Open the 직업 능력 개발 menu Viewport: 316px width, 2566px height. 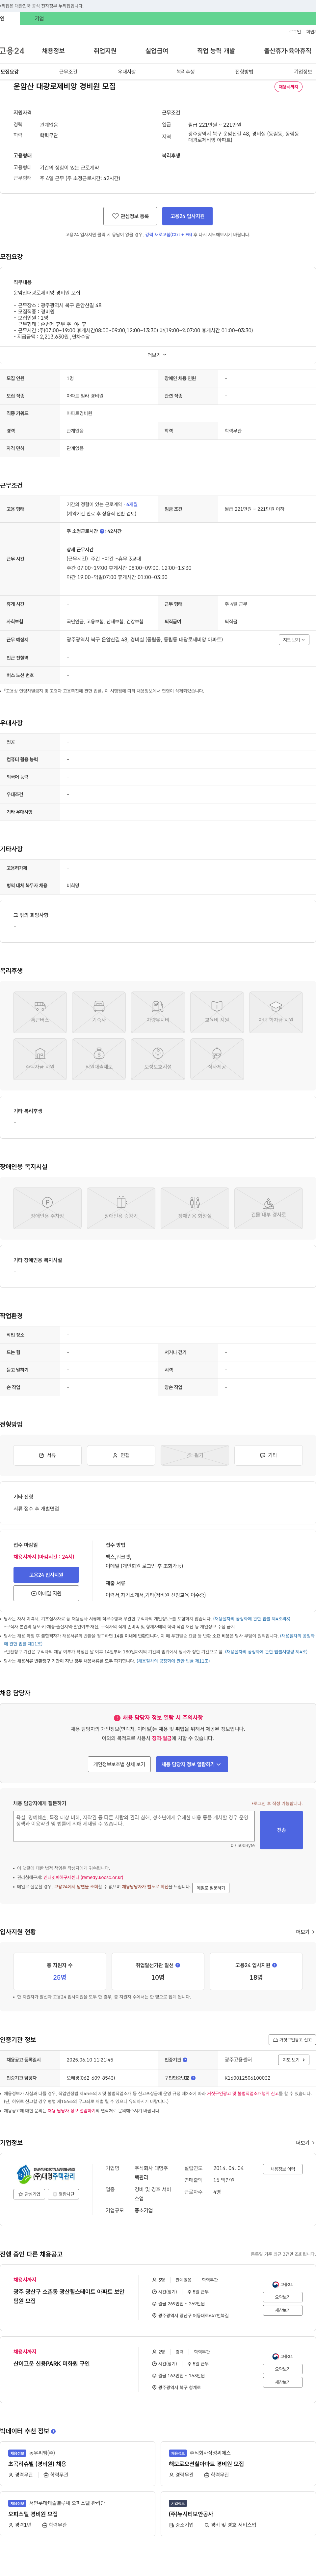[x=216, y=51]
